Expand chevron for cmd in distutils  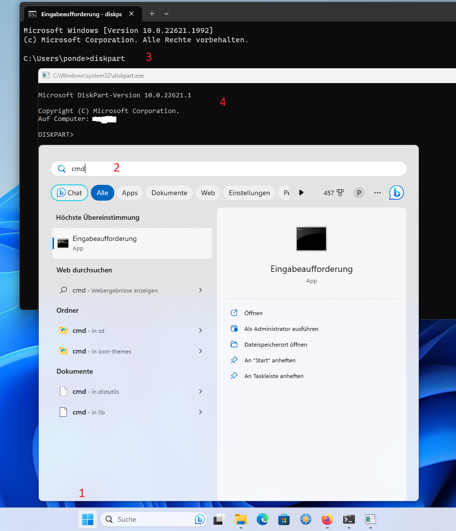tap(200, 391)
